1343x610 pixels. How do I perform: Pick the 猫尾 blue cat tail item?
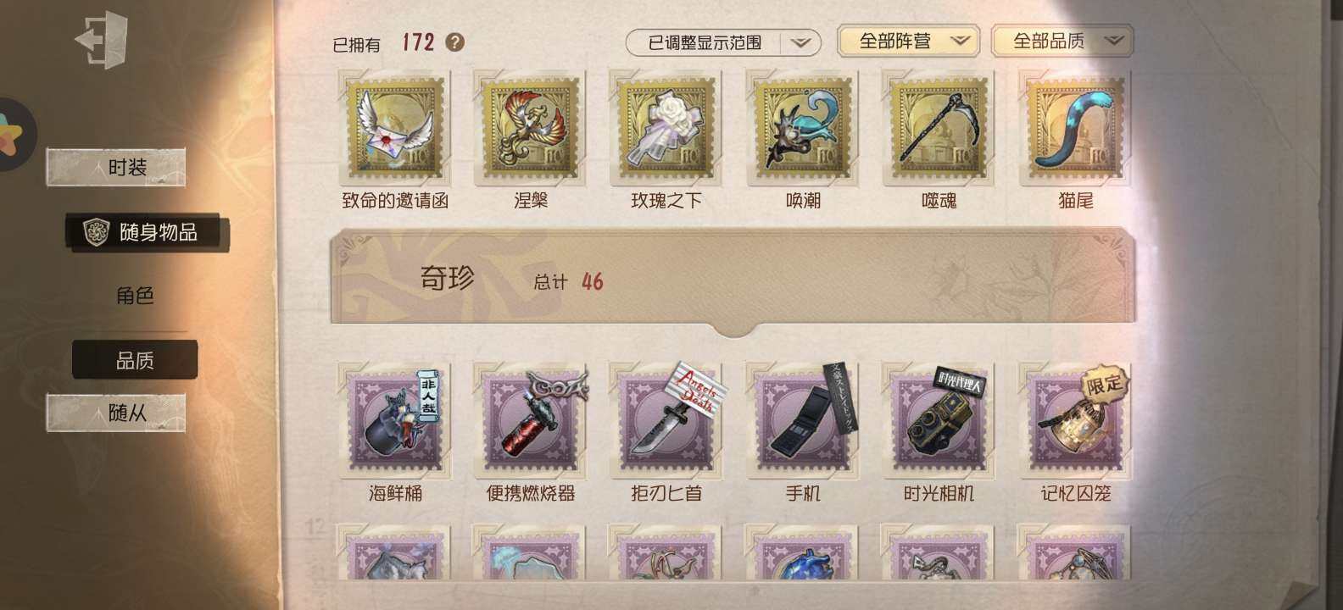[x=1075, y=128]
